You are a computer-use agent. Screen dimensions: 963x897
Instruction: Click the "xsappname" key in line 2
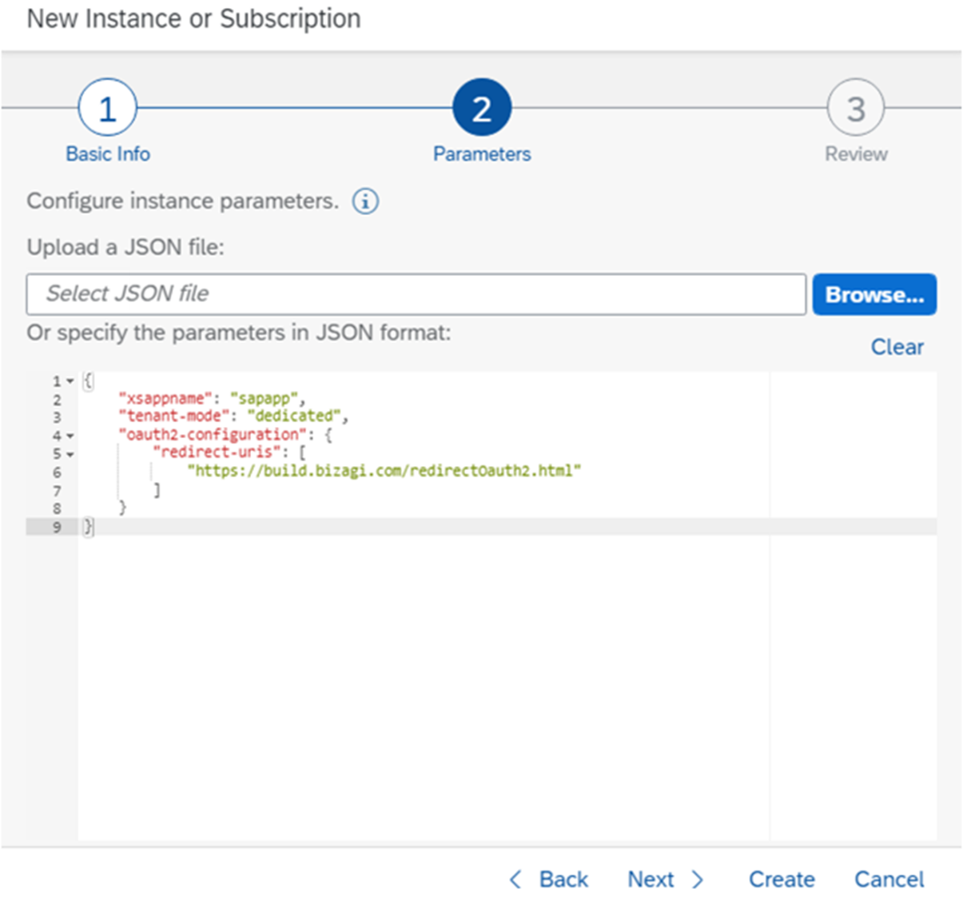[165, 398]
